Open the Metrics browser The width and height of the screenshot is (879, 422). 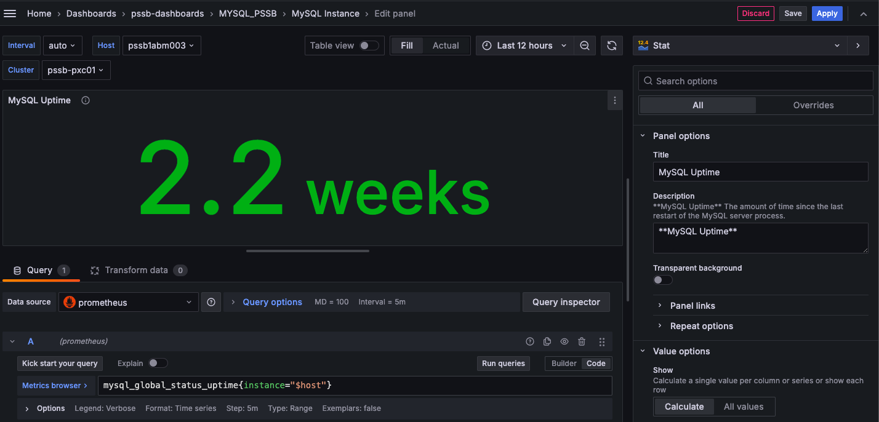(55, 386)
